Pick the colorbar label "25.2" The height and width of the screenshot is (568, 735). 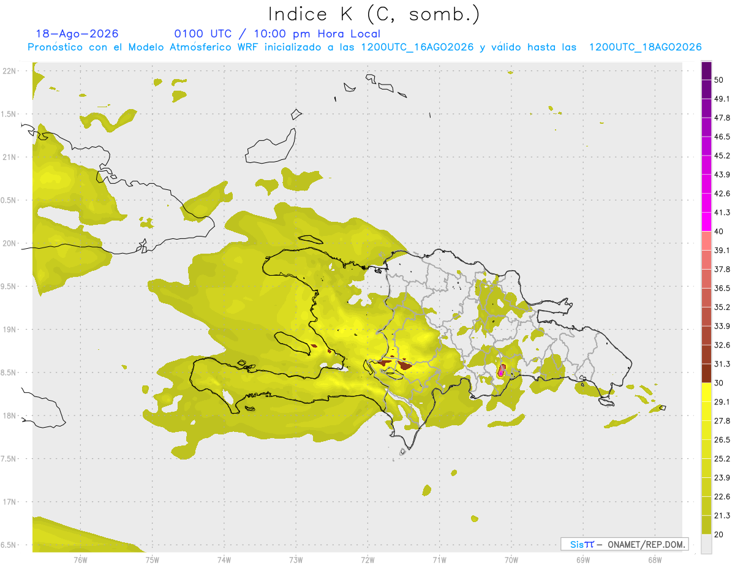[722, 459]
